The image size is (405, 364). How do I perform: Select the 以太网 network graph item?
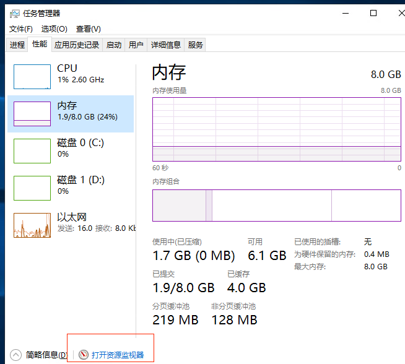tap(32, 225)
